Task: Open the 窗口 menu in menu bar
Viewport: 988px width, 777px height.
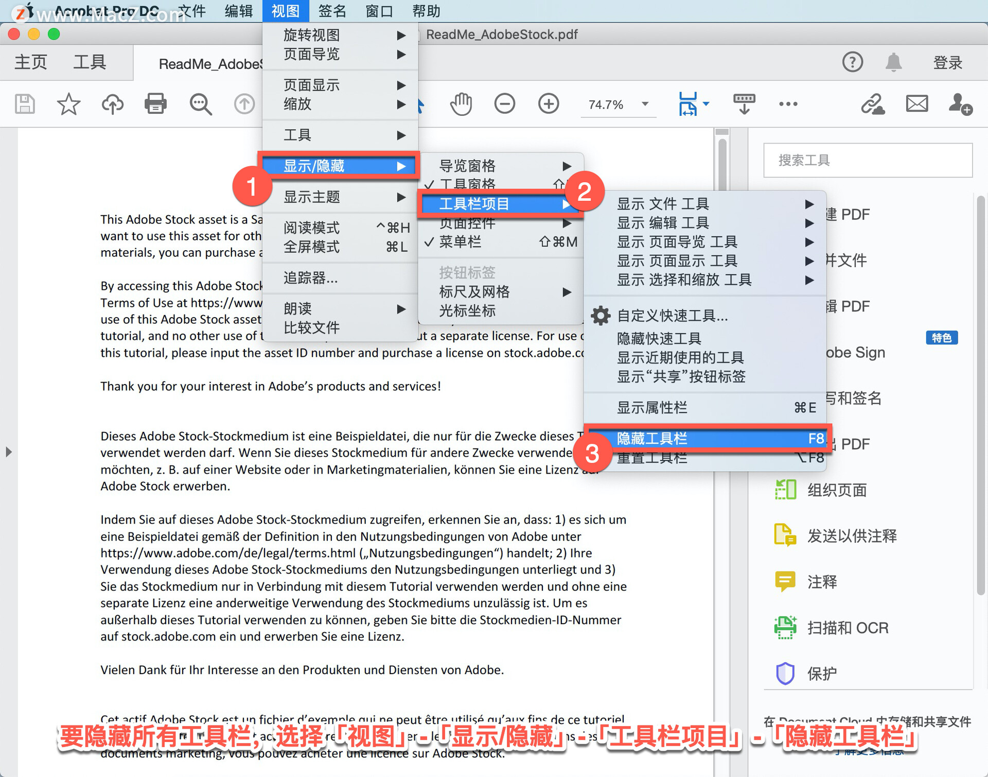Action: click(379, 11)
